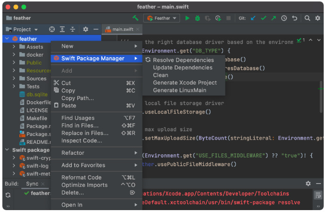Viewport: 327px width, 212px height.
Task: Expand the swift-log package
Action: [14, 166]
